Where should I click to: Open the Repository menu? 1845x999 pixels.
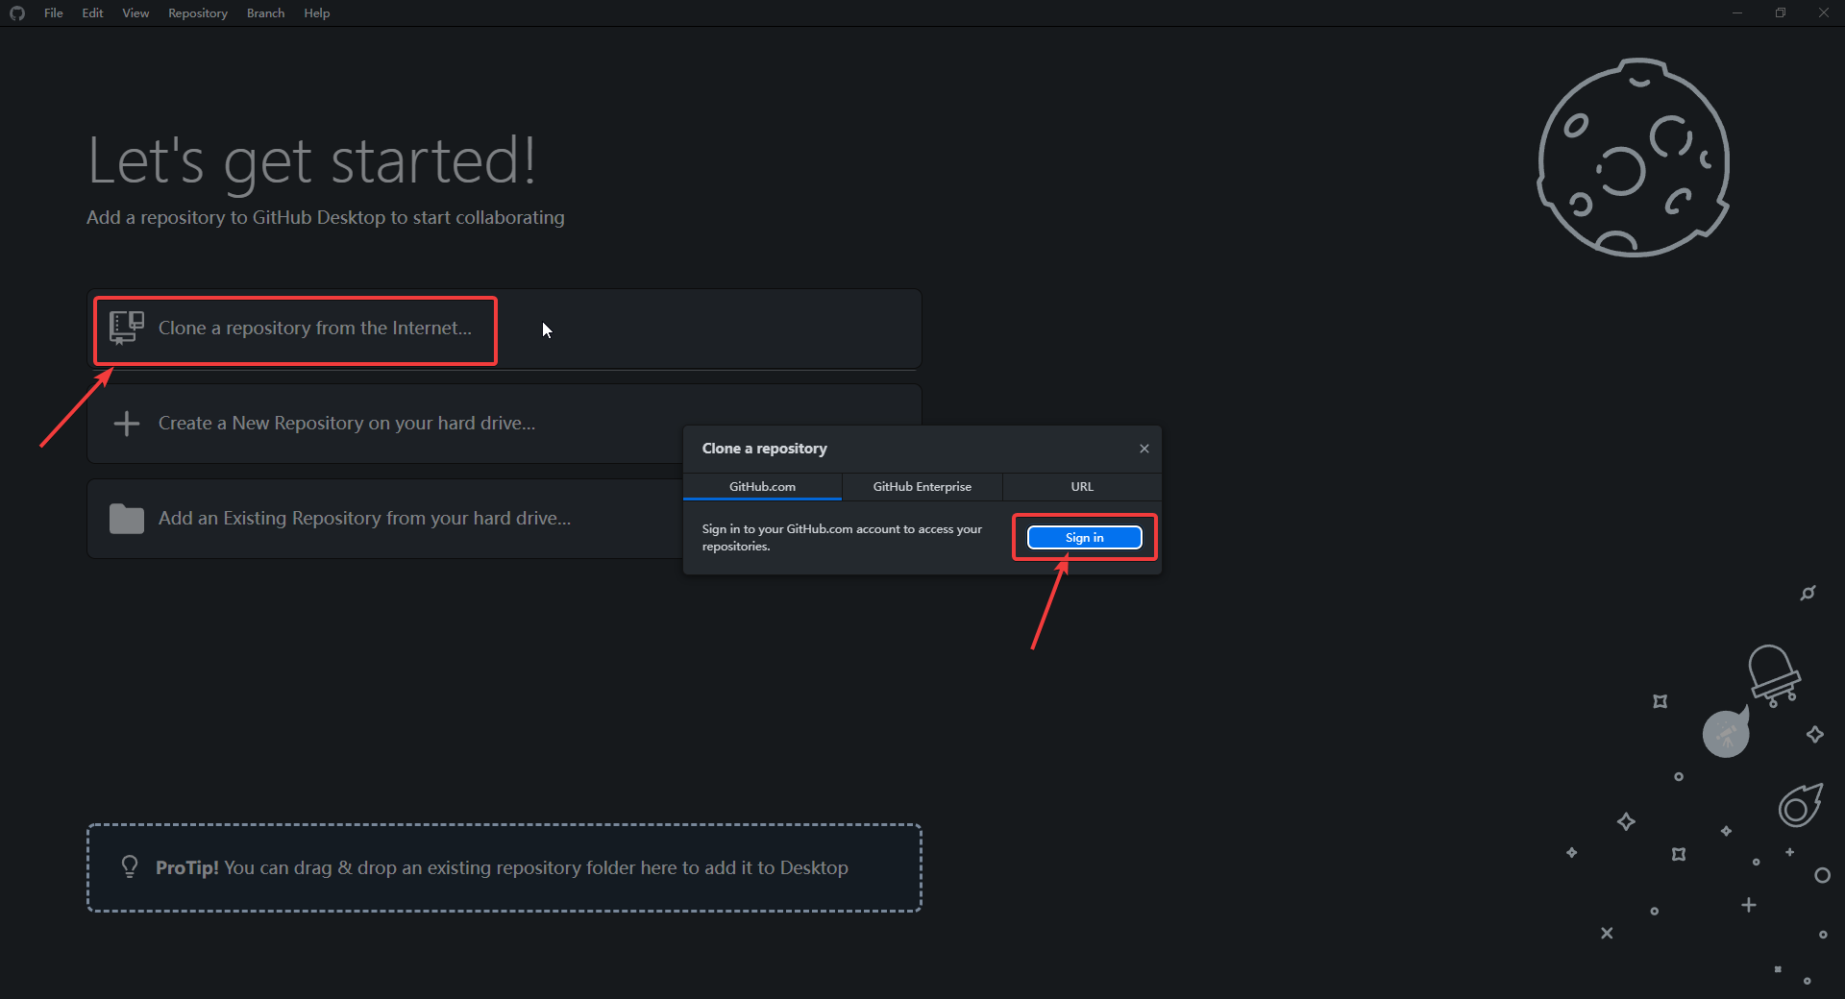coord(197,13)
